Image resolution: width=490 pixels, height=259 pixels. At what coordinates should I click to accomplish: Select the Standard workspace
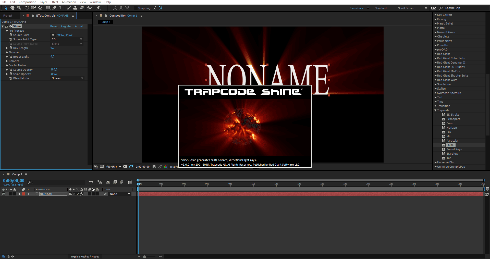click(x=381, y=8)
